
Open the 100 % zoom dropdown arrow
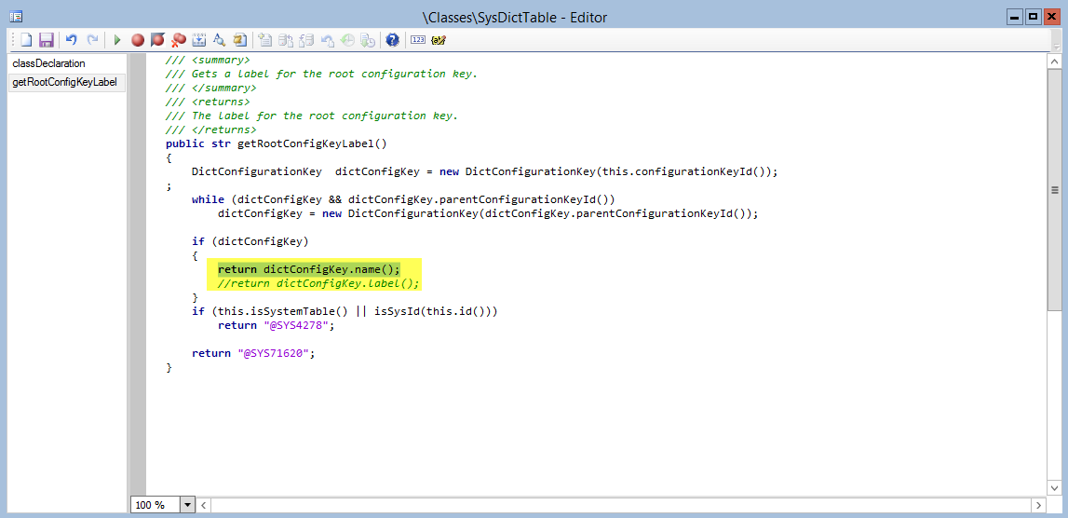pos(187,505)
